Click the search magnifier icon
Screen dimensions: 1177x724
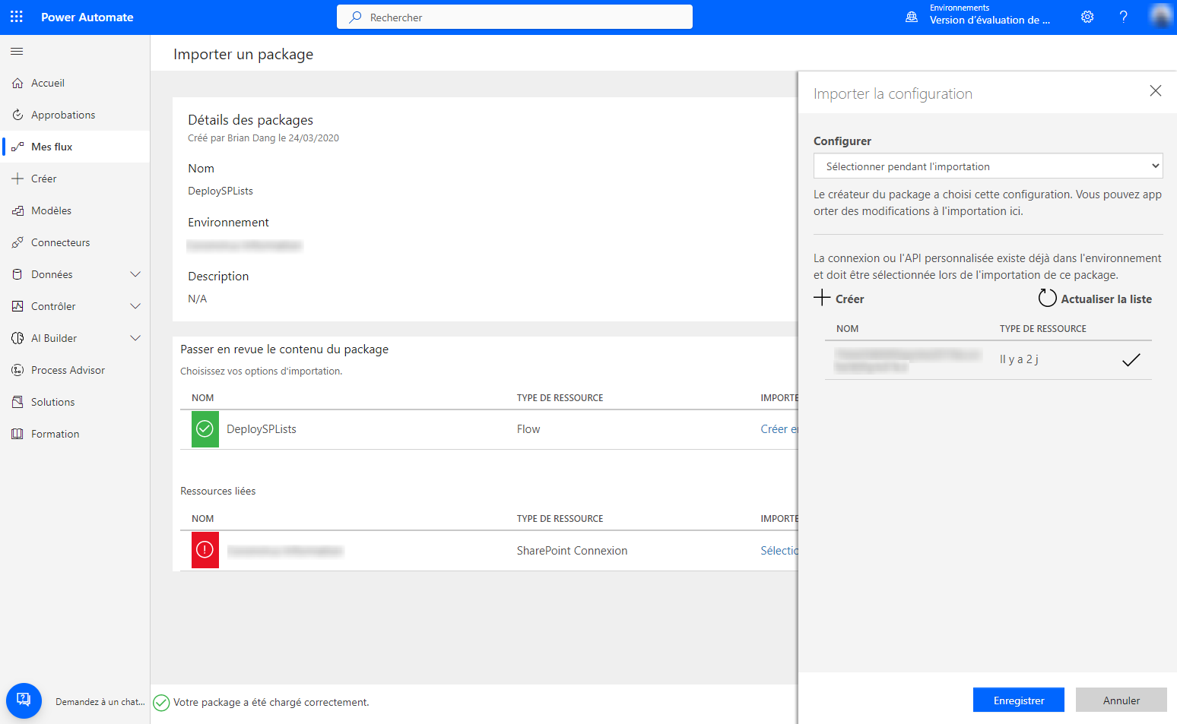355,17
